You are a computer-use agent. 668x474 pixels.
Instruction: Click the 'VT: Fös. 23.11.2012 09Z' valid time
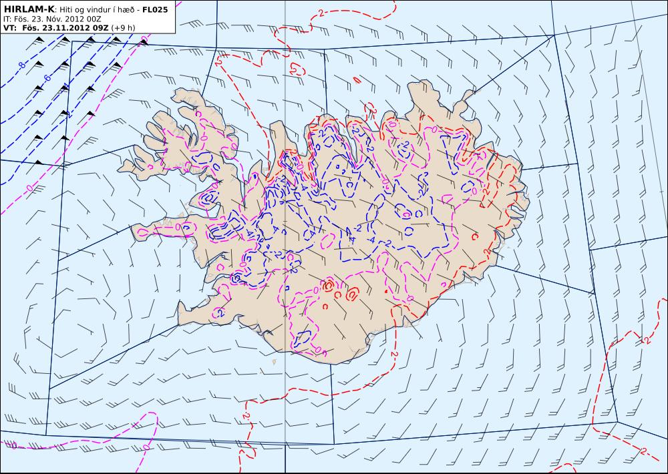coord(56,28)
